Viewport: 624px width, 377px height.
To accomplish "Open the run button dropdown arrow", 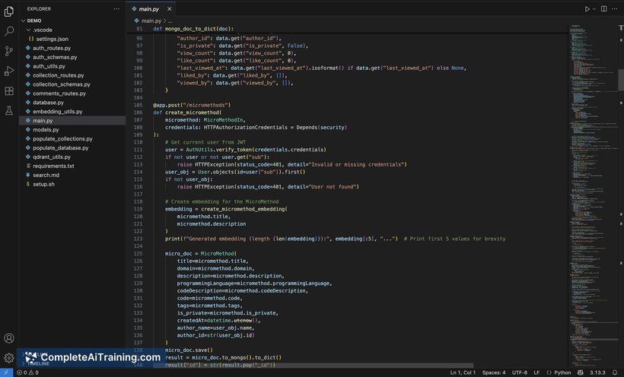I will pos(594,9).
